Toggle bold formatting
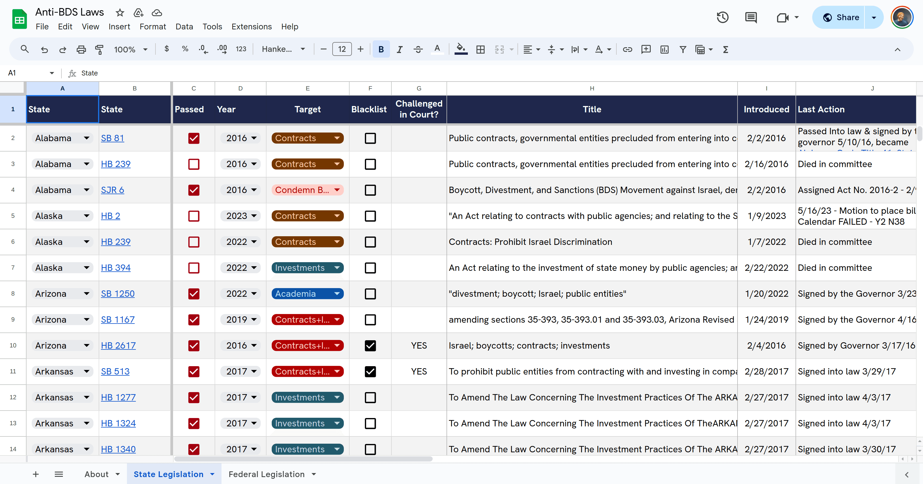This screenshot has height=484, width=923. (x=381, y=49)
